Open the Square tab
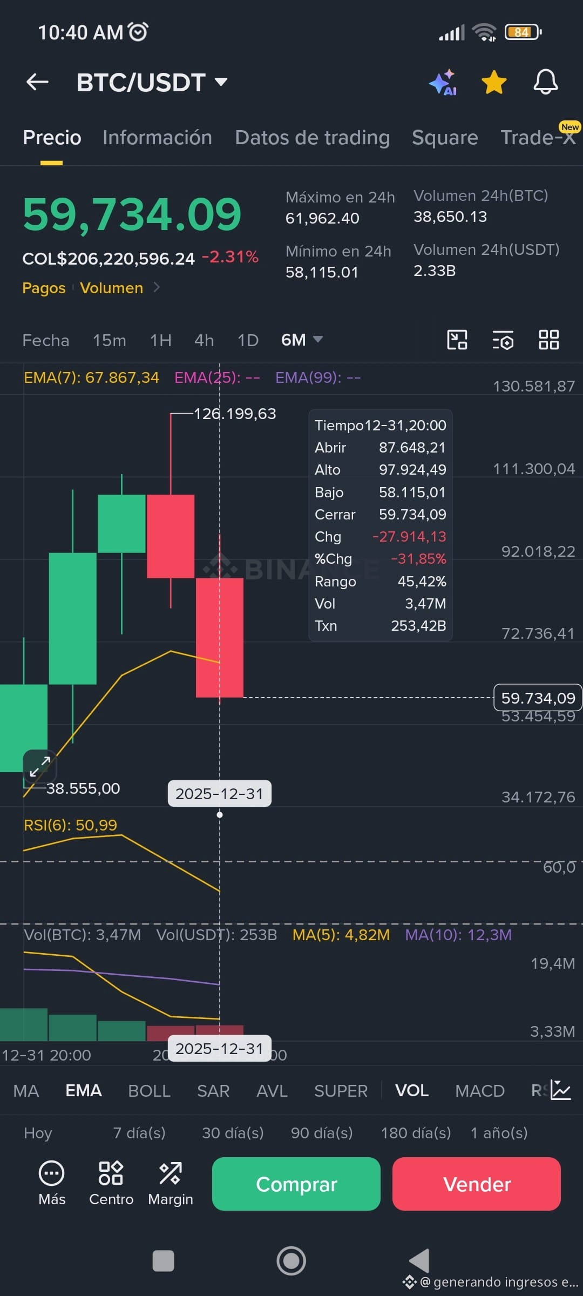Viewport: 583px width, 1296px height. point(445,138)
